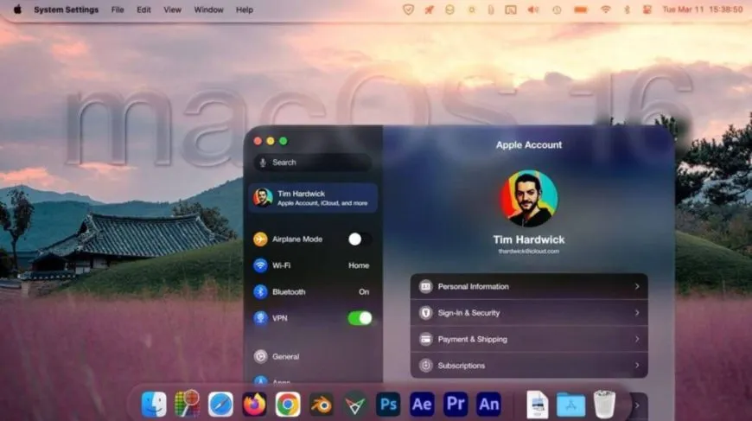Open the Edit menu
Screen dimensions: 752x421
click(x=143, y=10)
